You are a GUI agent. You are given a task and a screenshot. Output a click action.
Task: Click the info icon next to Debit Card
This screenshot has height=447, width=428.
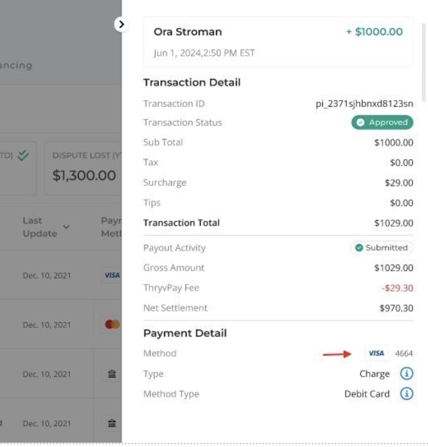[407, 394]
